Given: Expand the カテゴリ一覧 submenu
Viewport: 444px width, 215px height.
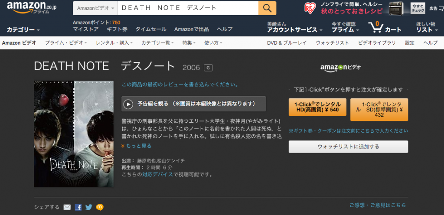Looking at the screenshot, I should point(158,43).
